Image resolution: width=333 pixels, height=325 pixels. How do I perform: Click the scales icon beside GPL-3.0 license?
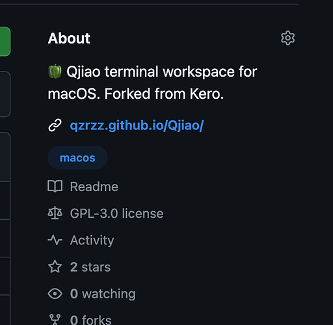click(55, 213)
